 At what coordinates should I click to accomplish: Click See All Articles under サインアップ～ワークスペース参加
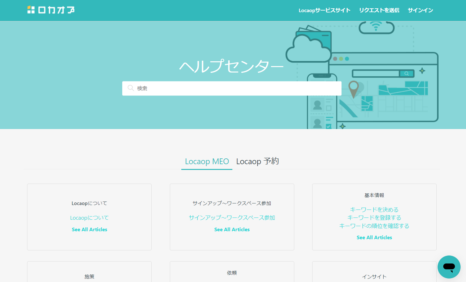[x=232, y=229]
